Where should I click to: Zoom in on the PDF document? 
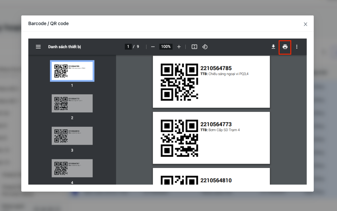(179, 47)
